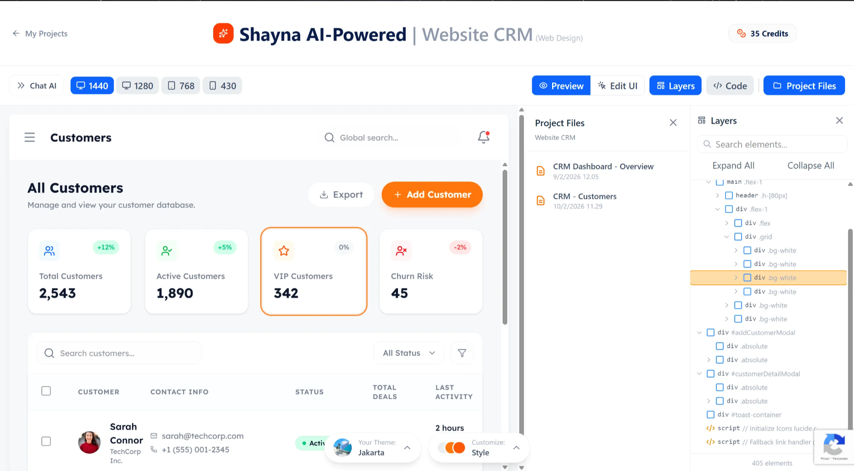Open the Code view
The width and height of the screenshot is (854, 471).
730,85
